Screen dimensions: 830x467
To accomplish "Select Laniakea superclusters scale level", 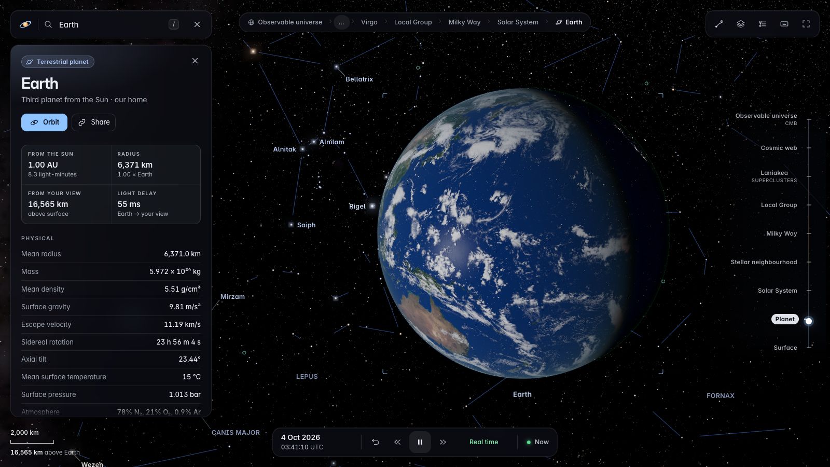I will [774, 176].
